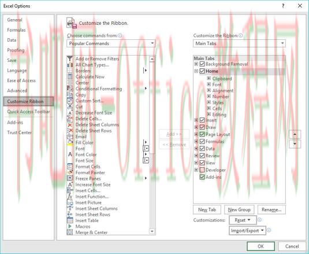Click the Cancel button
The height and width of the screenshot is (254, 309).
click(292, 246)
